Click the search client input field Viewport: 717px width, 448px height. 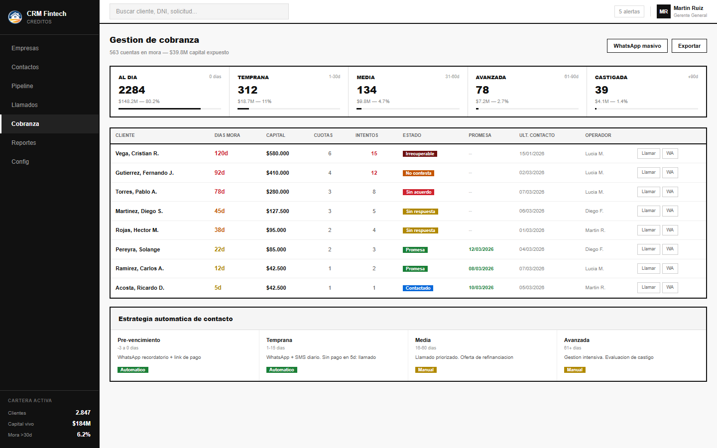199,11
